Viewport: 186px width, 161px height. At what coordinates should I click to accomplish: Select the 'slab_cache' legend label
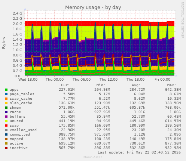tap(21, 103)
